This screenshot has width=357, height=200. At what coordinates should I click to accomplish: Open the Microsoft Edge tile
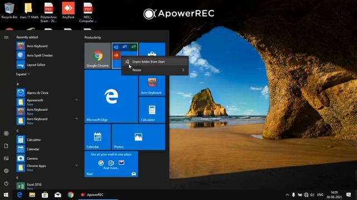[112, 96]
